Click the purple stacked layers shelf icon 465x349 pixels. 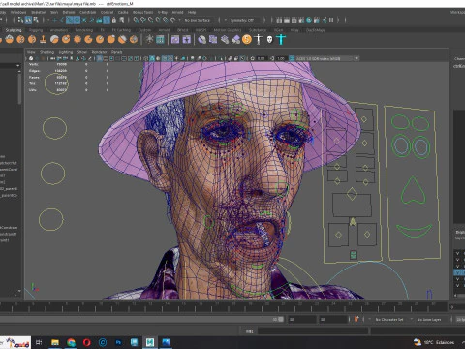tap(213, 40)
